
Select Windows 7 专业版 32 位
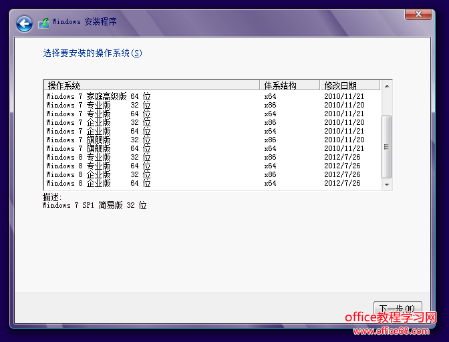[212, 105]
